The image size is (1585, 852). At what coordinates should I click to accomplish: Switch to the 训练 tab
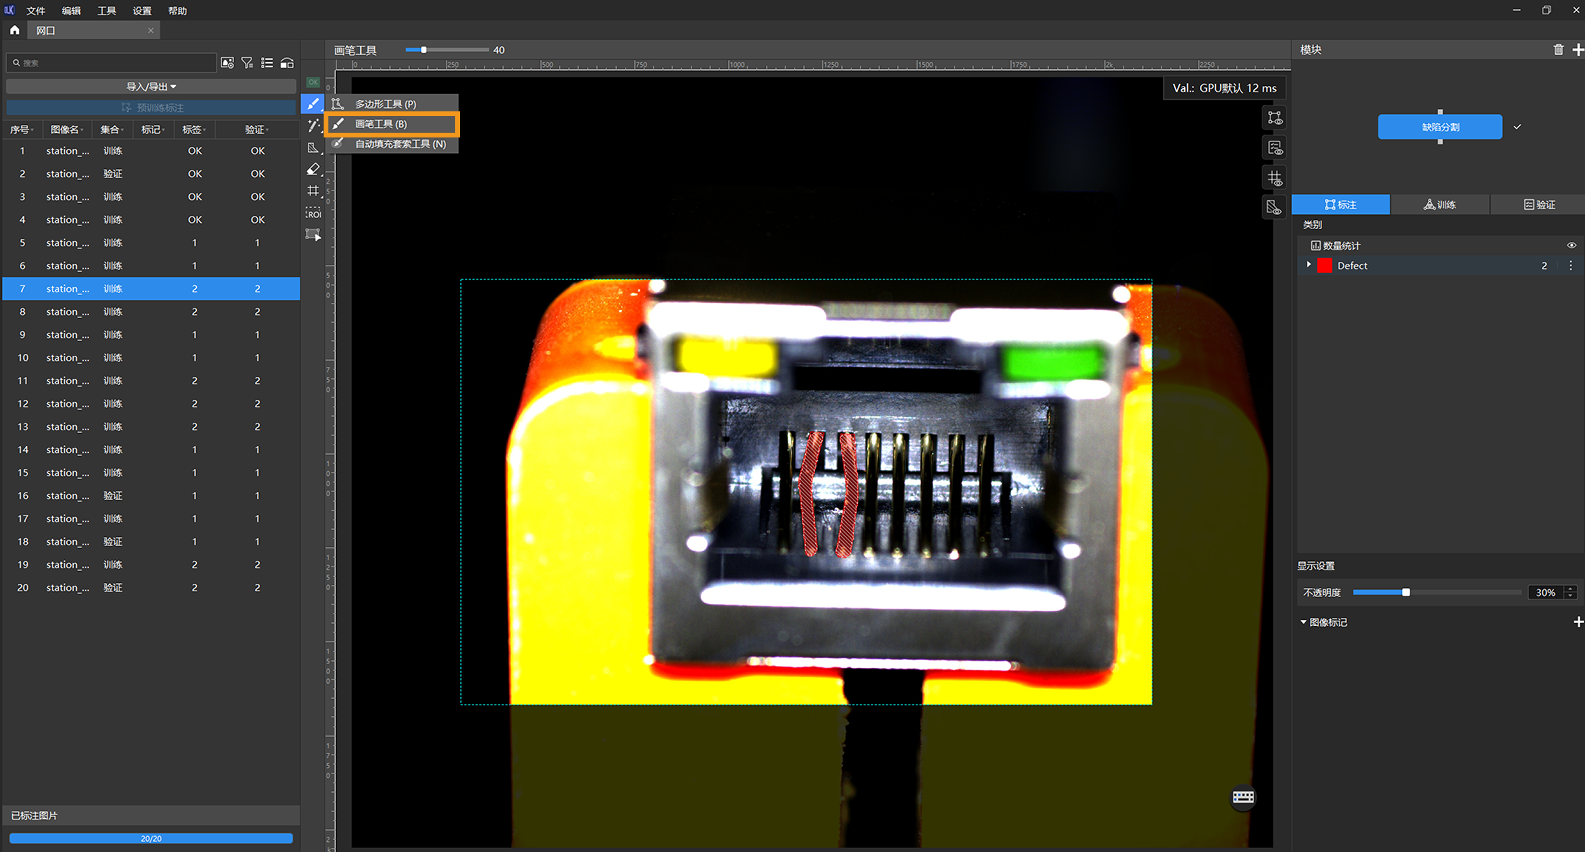pos(1439,205)
